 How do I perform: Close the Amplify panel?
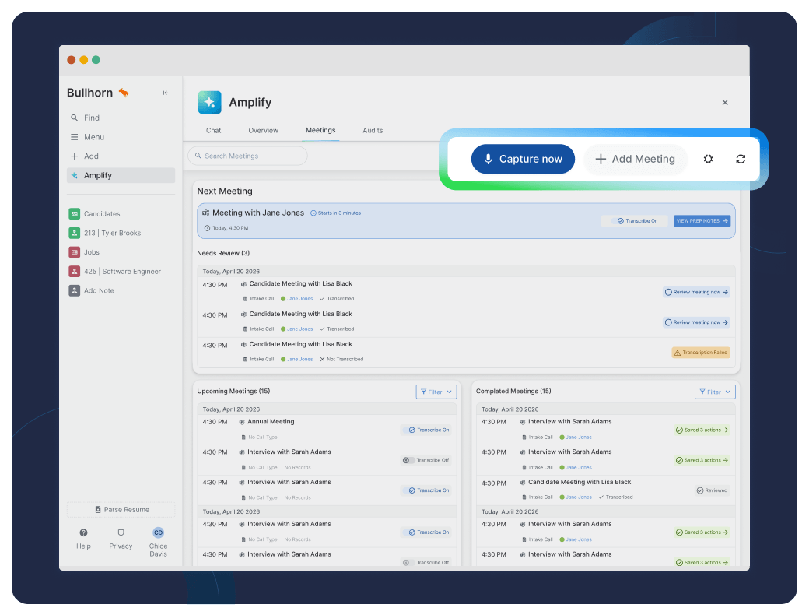725,102
